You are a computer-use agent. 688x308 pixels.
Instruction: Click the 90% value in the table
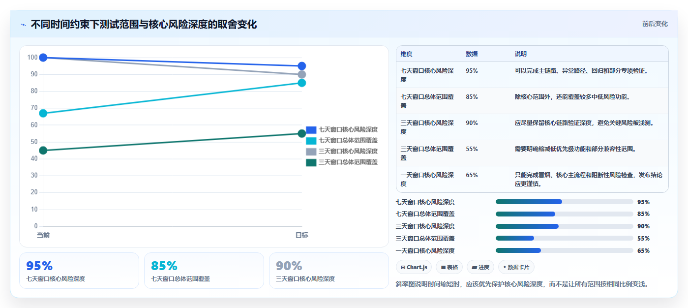[x=472, y=123]
